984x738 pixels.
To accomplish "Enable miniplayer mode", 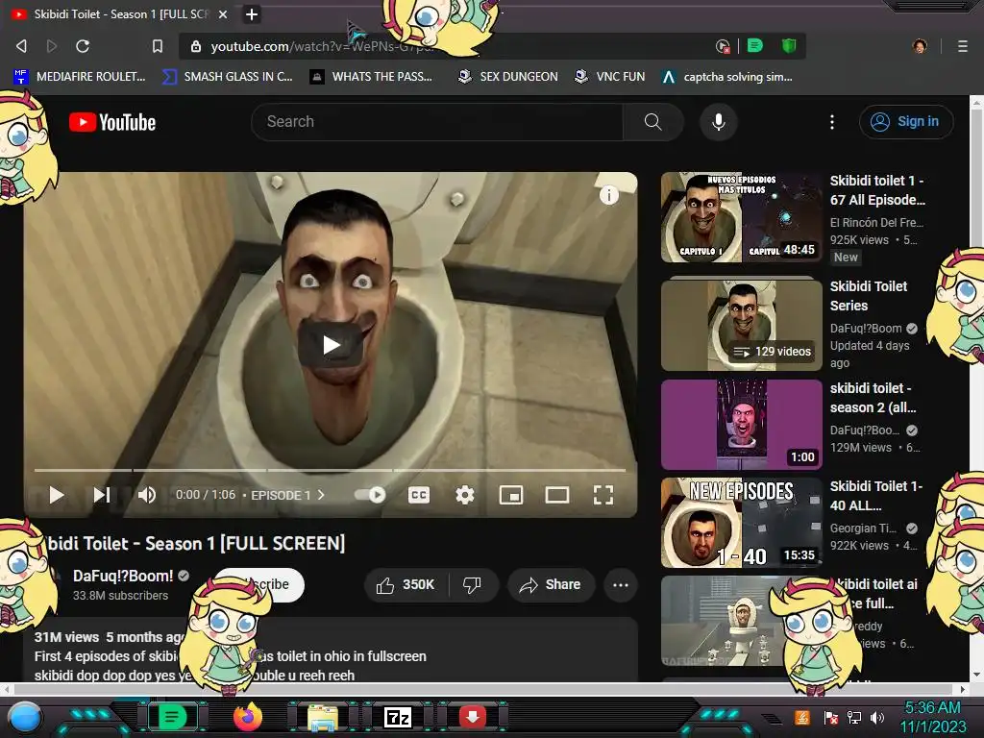I will tap(511, 495).
